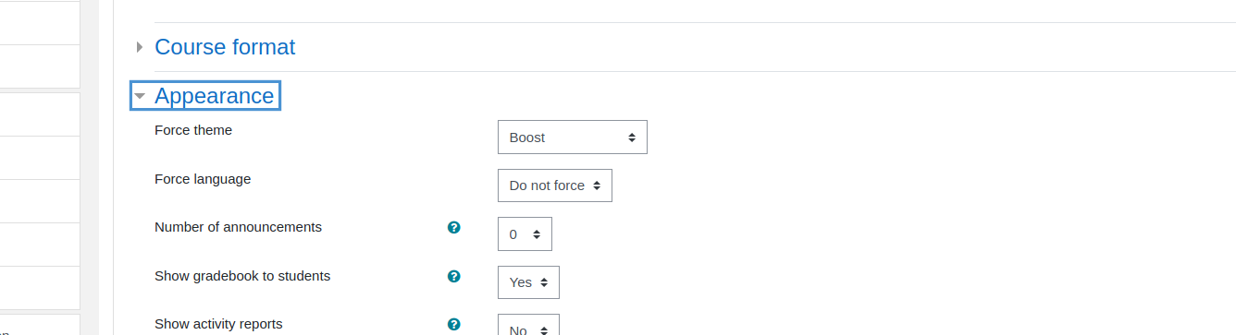1236x335 pixels.
Task: Click the Course format heading link
Action: pyautogui.click(x=225, y=47)
